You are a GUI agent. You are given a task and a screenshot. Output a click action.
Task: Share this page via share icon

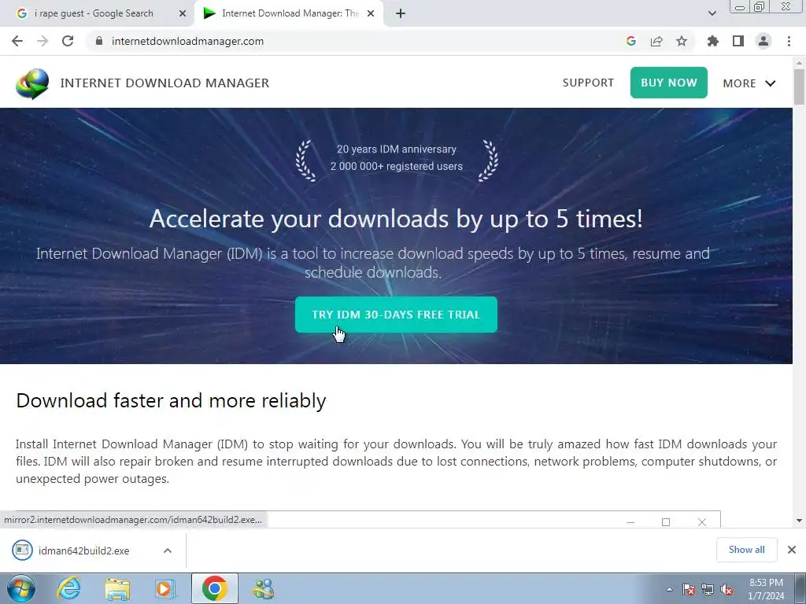656,41
